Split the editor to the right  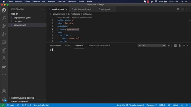[x=183, y=9]
